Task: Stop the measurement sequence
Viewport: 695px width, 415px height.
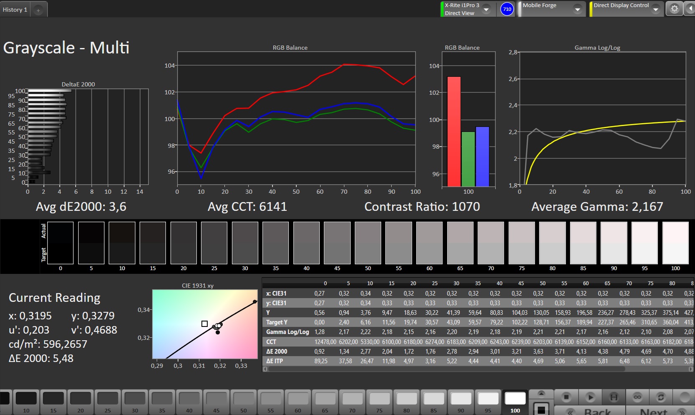Action: 566,397
